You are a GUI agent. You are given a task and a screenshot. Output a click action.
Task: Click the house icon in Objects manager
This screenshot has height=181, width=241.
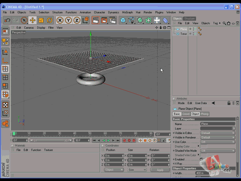tap(228, 23)
